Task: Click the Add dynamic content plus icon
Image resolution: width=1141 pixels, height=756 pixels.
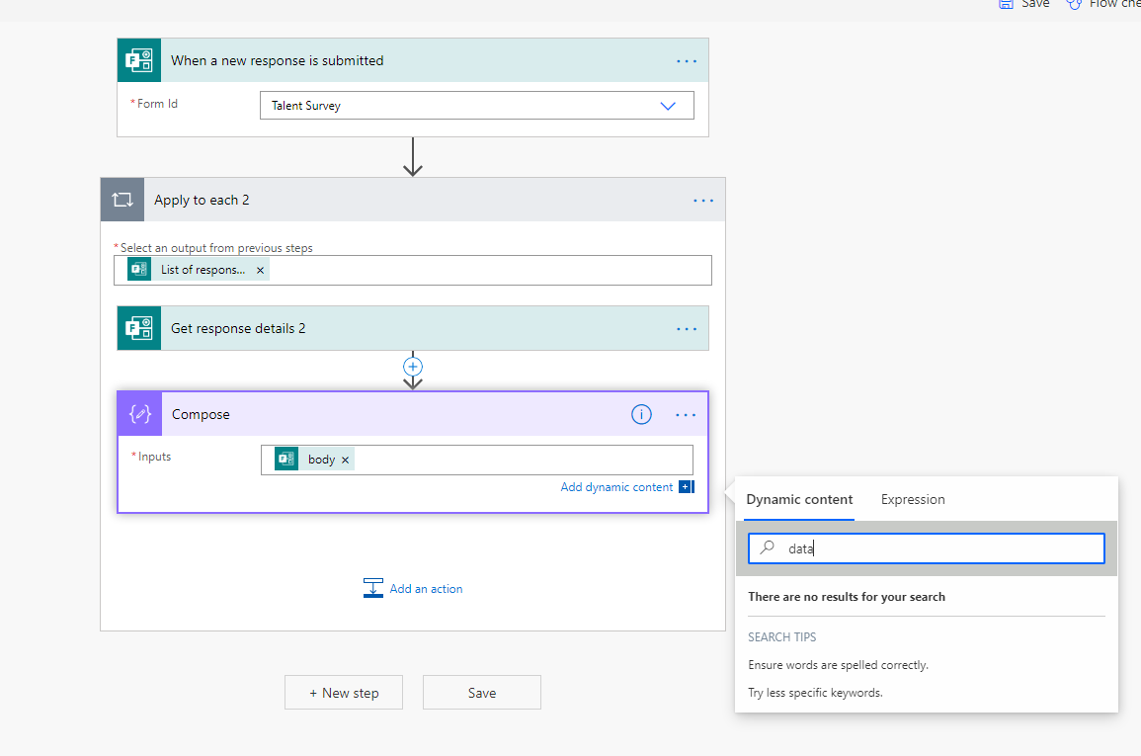Action: coord(686,486)
